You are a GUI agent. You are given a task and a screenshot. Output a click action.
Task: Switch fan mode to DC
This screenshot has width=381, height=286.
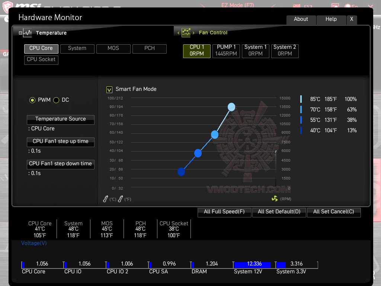coord(56,100)
